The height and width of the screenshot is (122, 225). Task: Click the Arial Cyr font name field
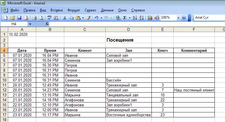(209, 18)
